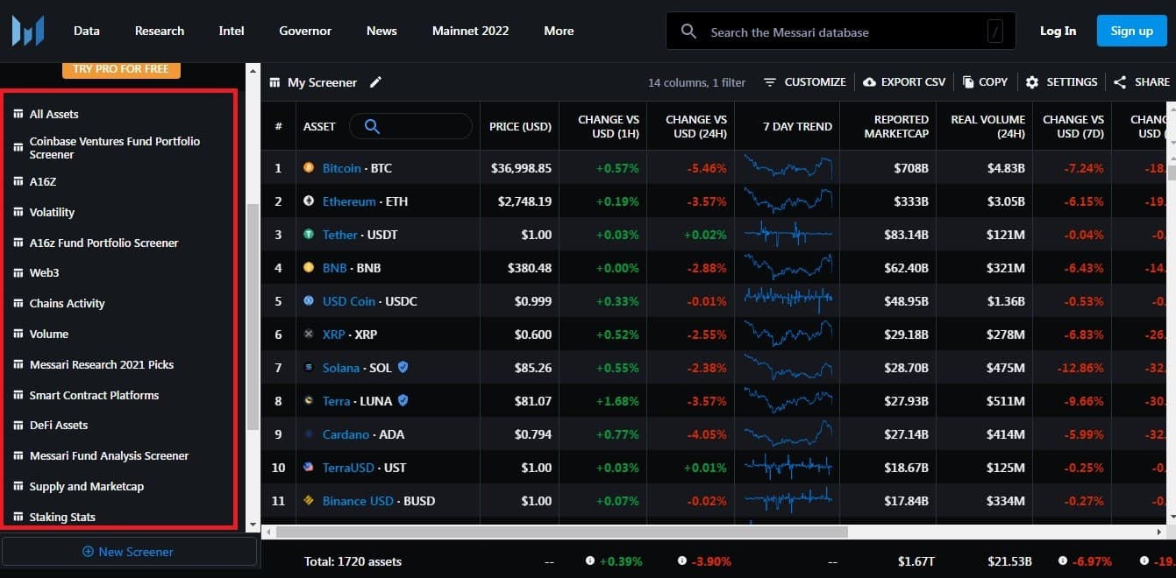Click the pencil icon beside My Screener
Viewport: 1176px width, 578px height.
tap(375, 82)
